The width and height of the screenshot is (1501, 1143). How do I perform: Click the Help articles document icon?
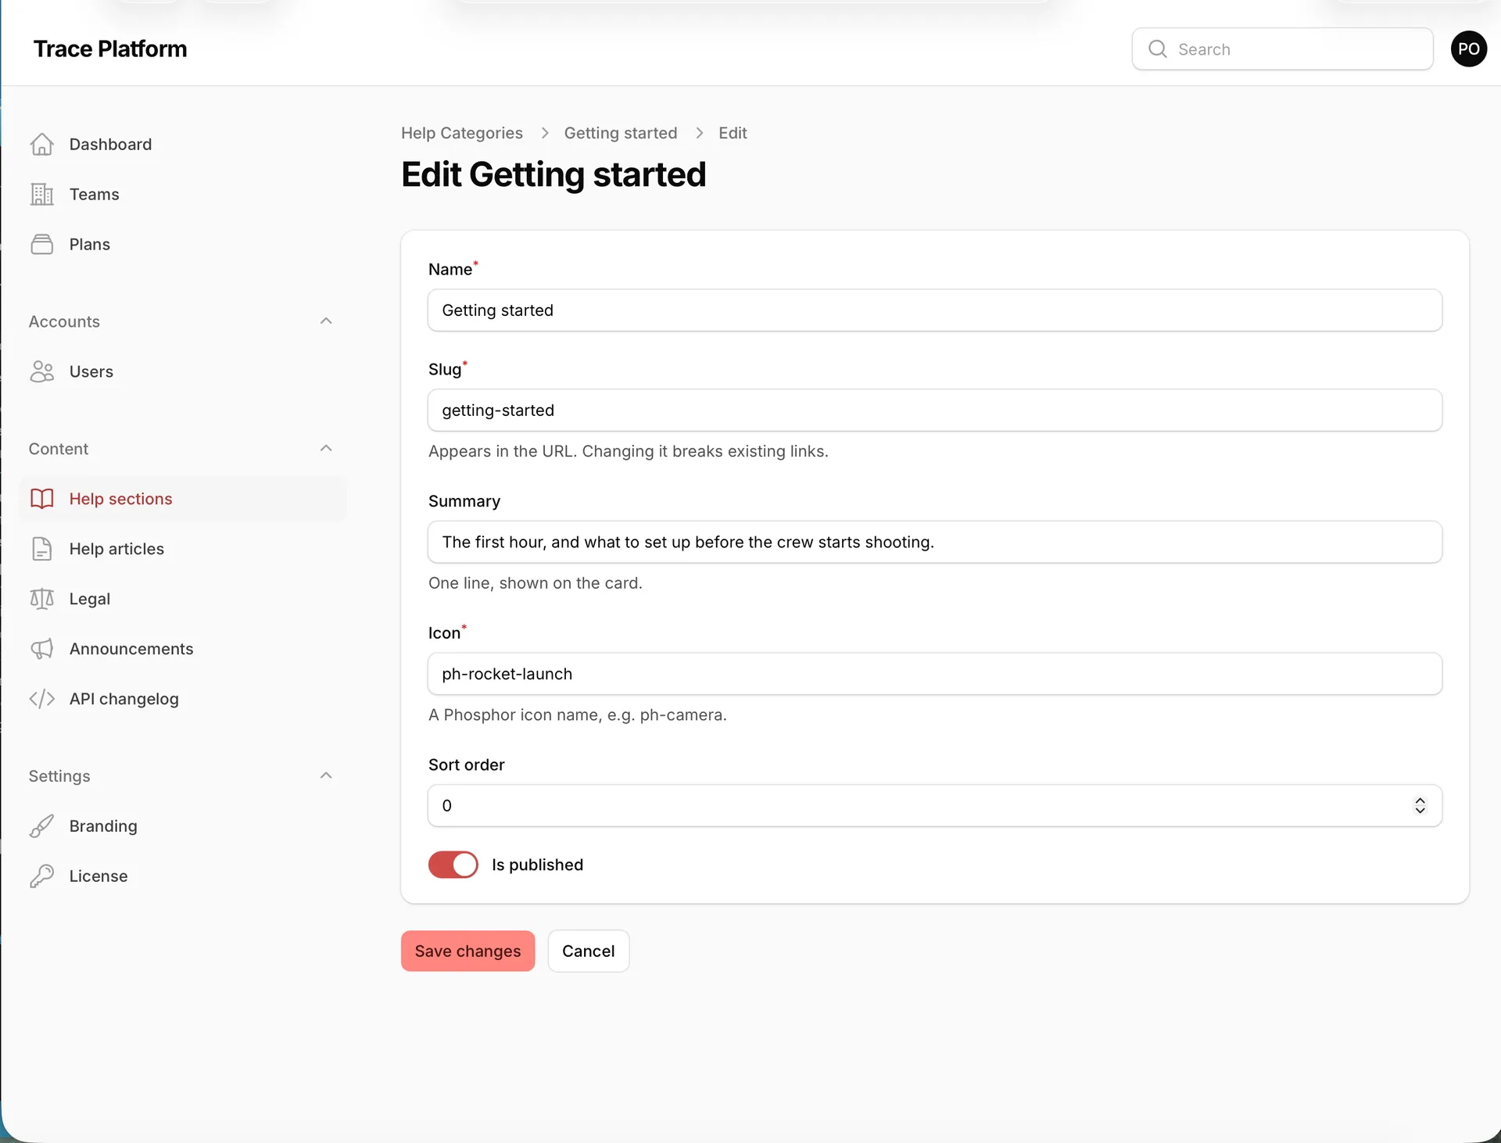[x=41, y=550]
